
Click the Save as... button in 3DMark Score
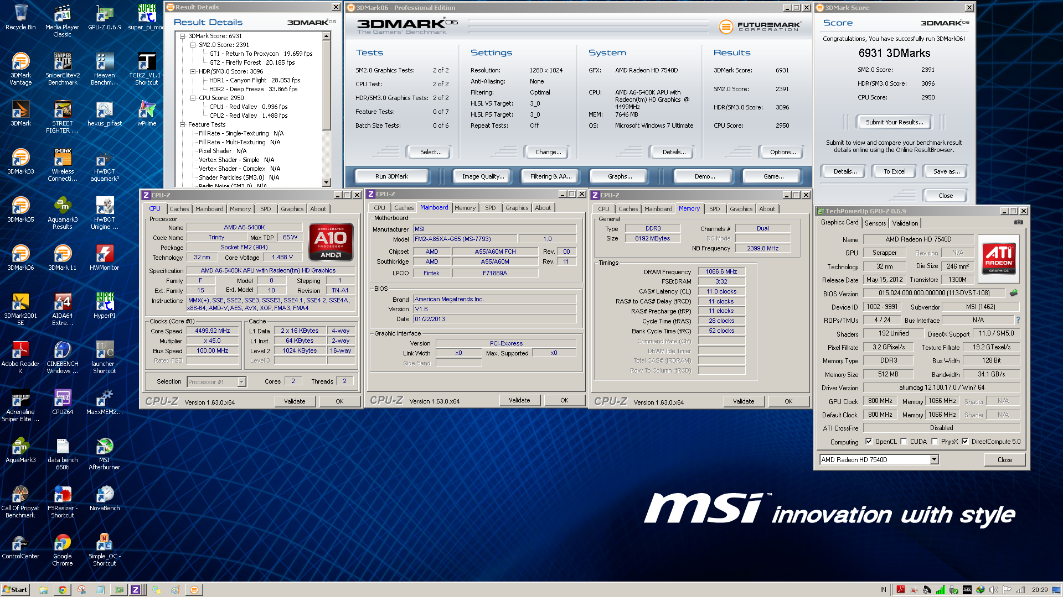(946, 171)
